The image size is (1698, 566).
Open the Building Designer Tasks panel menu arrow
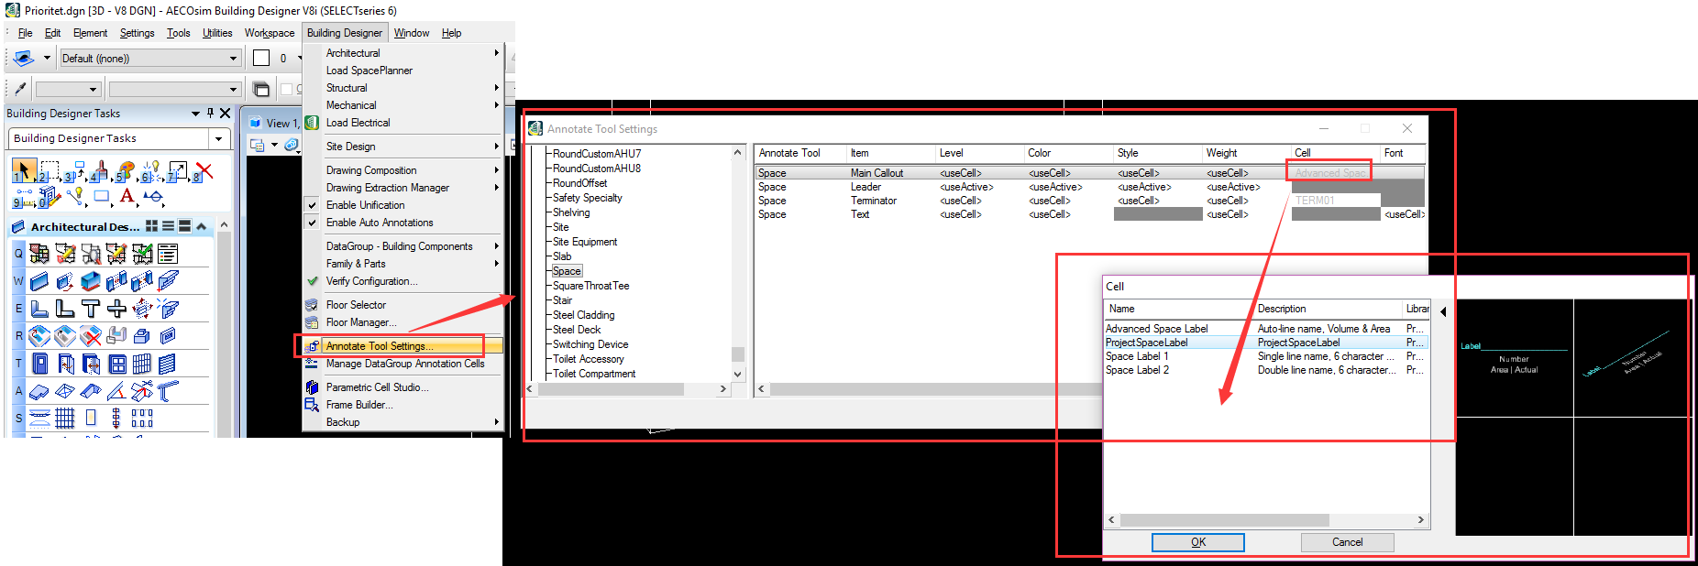coord(195,114)
